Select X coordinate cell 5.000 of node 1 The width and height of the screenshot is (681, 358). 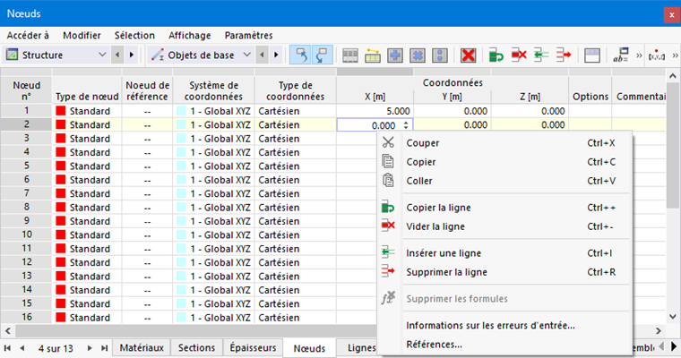click(x=375, y=111)
